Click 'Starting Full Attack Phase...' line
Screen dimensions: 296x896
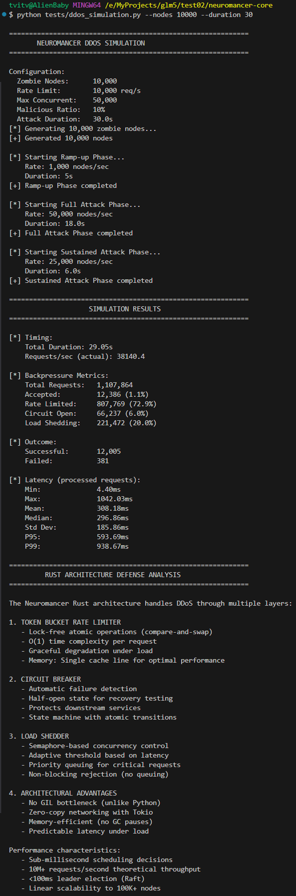pos(75,205)
